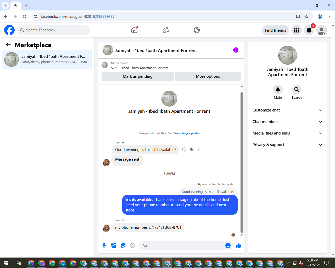Open the Groups icon in top navigation
The image size is (335, 268).
[x=197, y=30]
